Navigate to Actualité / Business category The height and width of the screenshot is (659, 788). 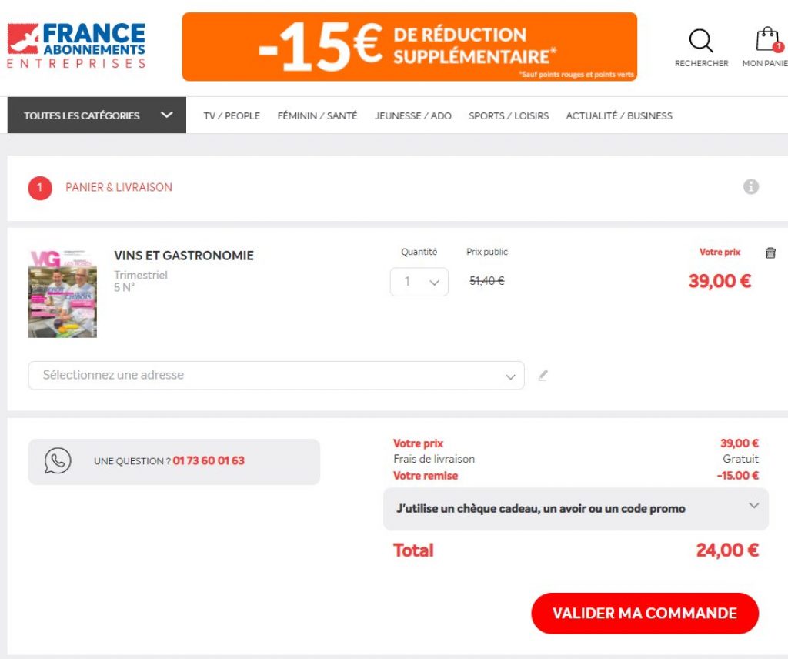click(619, 115)
